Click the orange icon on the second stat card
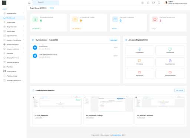 pos(75,20)
